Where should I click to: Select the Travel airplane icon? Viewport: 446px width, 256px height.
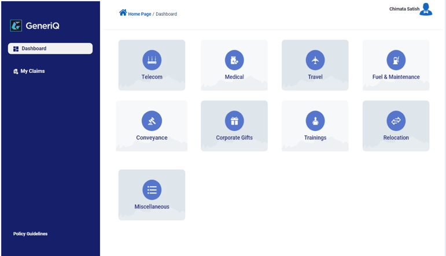(315, 60)
